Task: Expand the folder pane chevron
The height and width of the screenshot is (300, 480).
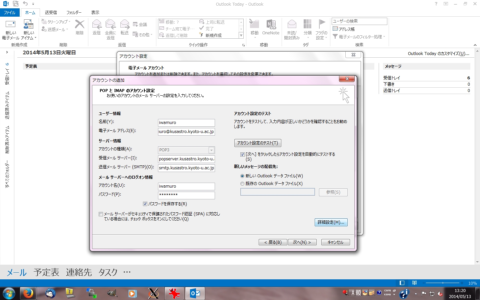Action: click(x=7, y=52)
